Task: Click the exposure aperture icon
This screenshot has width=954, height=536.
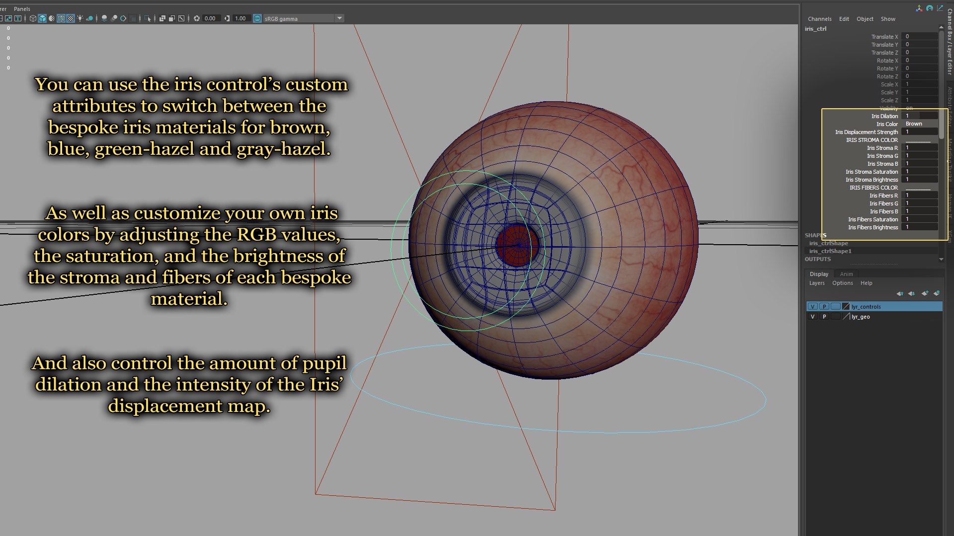Action: [197, 18]
